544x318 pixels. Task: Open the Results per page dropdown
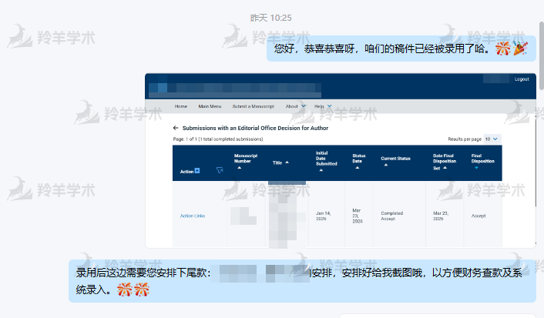pyautogui.click(x=492, y=139)
